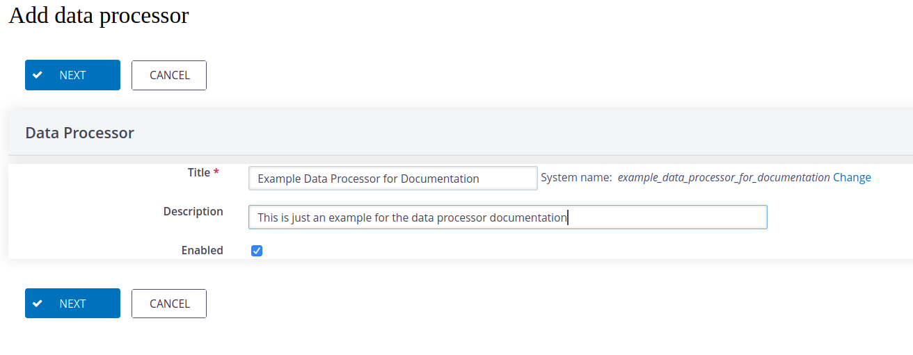Proceed with the bottom NEXT button label
Image resolution: width=913 pixels, height=355 pixels.
(x=72, y=304)
